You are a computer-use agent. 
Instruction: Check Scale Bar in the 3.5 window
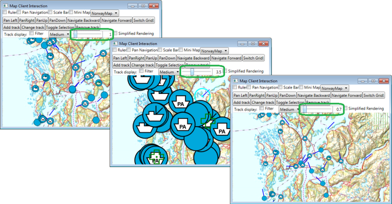tap(160, 50)
